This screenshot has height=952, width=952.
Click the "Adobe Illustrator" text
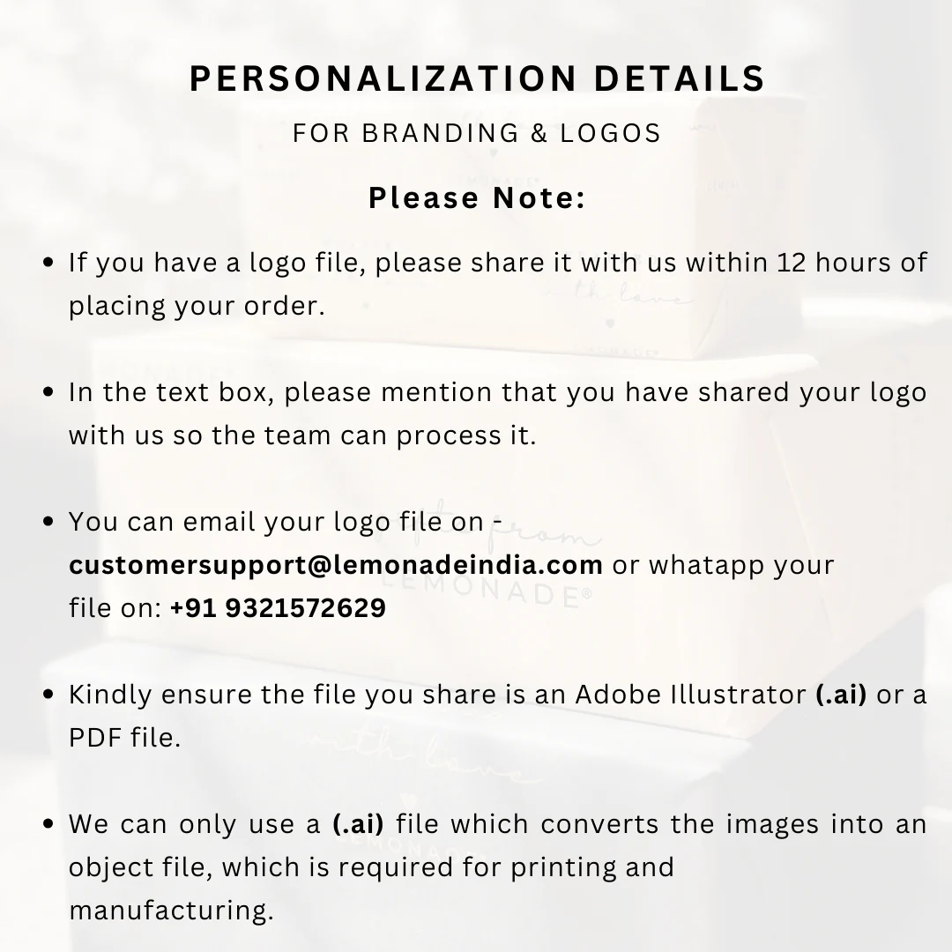tap(690, 695)
